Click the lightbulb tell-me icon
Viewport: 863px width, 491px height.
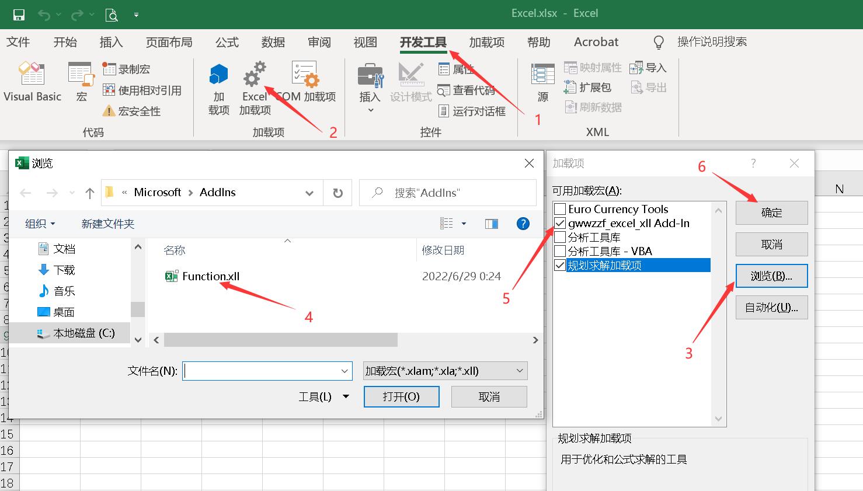[x=659, y=42]
